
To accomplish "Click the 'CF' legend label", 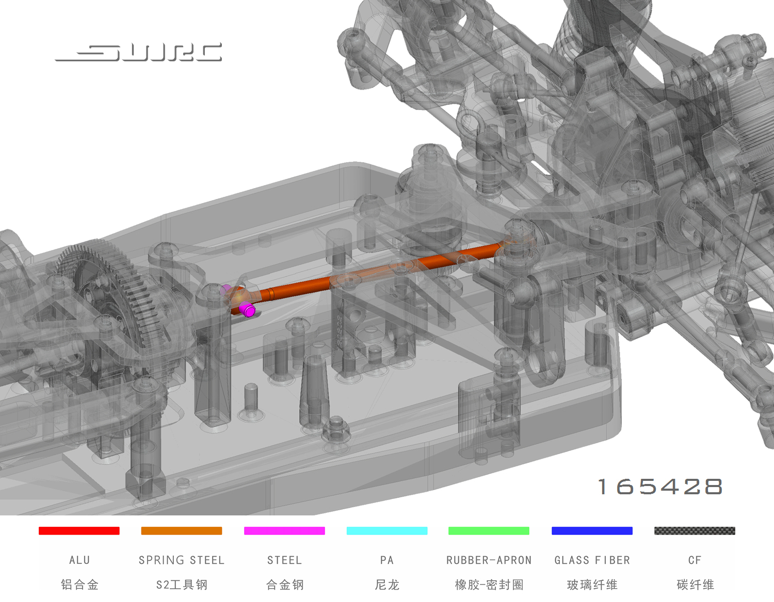I will click(x=695, y=560).
